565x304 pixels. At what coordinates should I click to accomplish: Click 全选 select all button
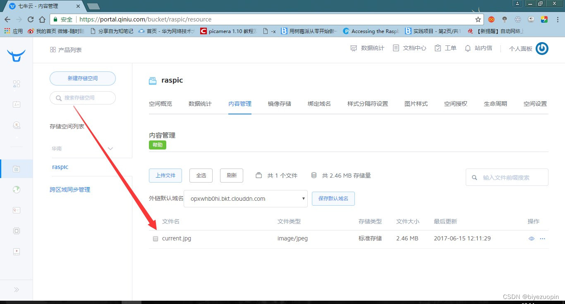click(x=201, y=176)
